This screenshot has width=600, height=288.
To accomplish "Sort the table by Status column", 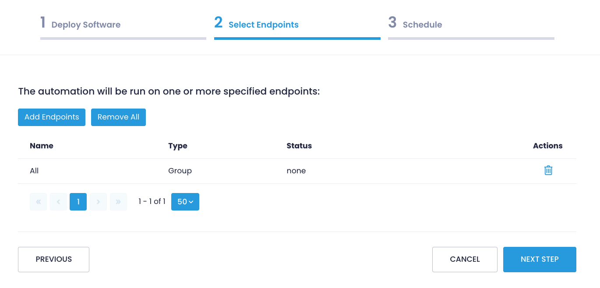I will [x=299, y=146].
